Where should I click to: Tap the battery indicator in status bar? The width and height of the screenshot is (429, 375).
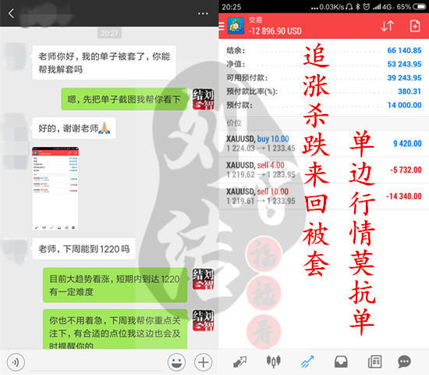(419, 7)
